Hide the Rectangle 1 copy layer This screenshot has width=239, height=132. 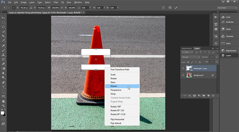click(183, 68)
